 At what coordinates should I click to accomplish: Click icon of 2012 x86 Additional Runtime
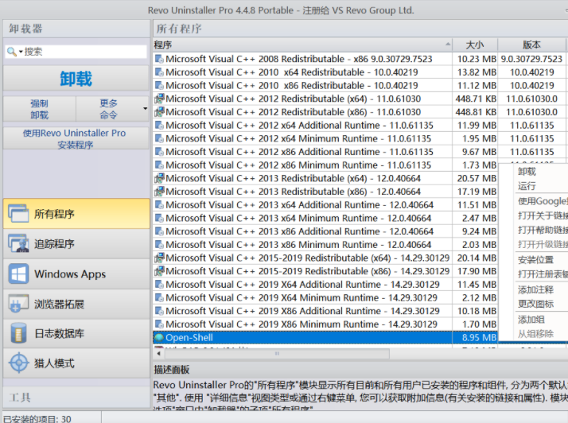(159, 152)
